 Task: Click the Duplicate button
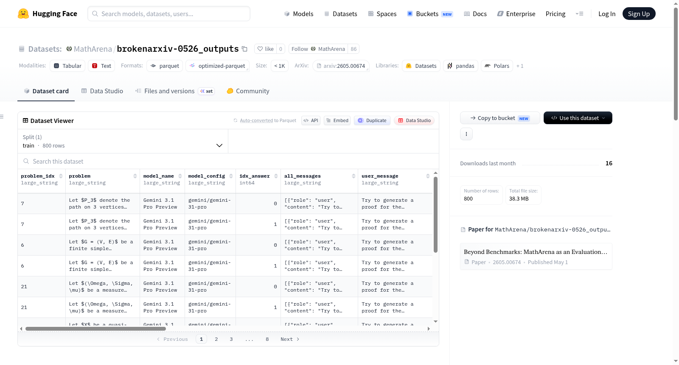click(372, 120)
